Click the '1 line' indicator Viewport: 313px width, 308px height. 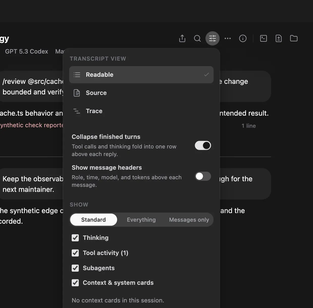[249, 126]
